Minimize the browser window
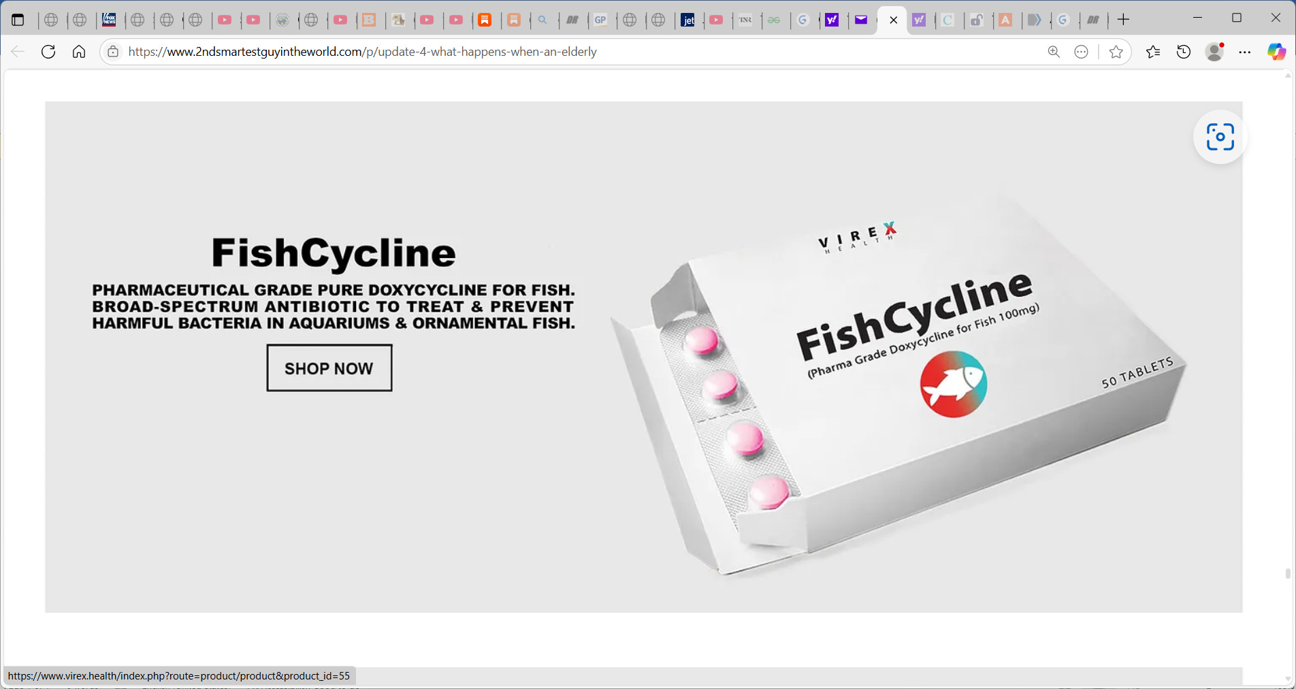1296x689 pixels. click(1198, 18)
